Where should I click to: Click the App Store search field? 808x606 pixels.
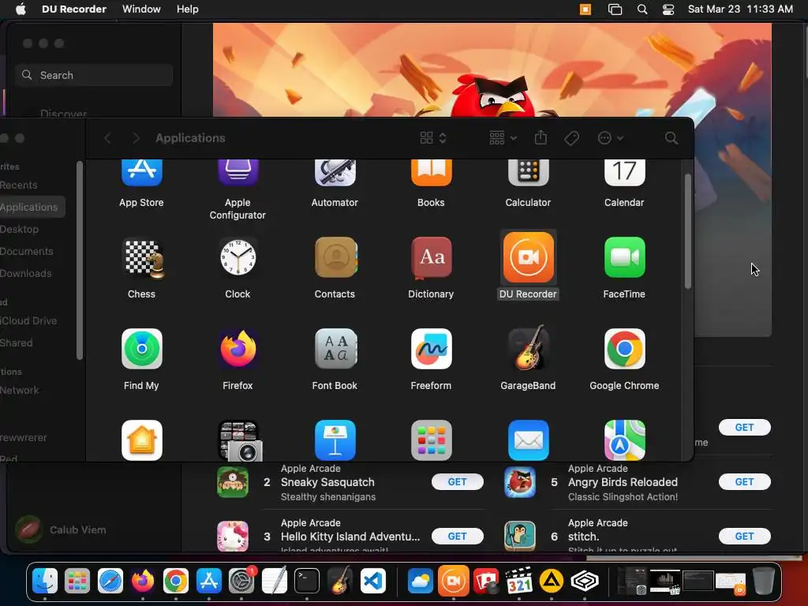click(94, 75)
